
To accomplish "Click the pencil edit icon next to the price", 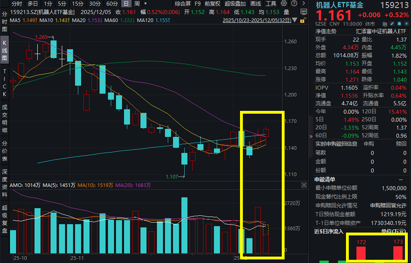I will (392, 24).
